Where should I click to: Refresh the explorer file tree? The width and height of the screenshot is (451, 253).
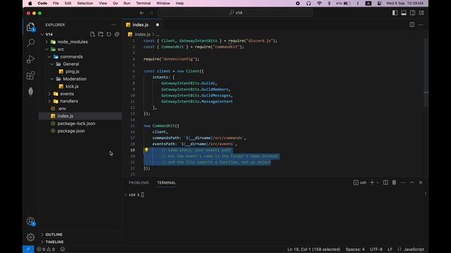click(x=109, y=34)
